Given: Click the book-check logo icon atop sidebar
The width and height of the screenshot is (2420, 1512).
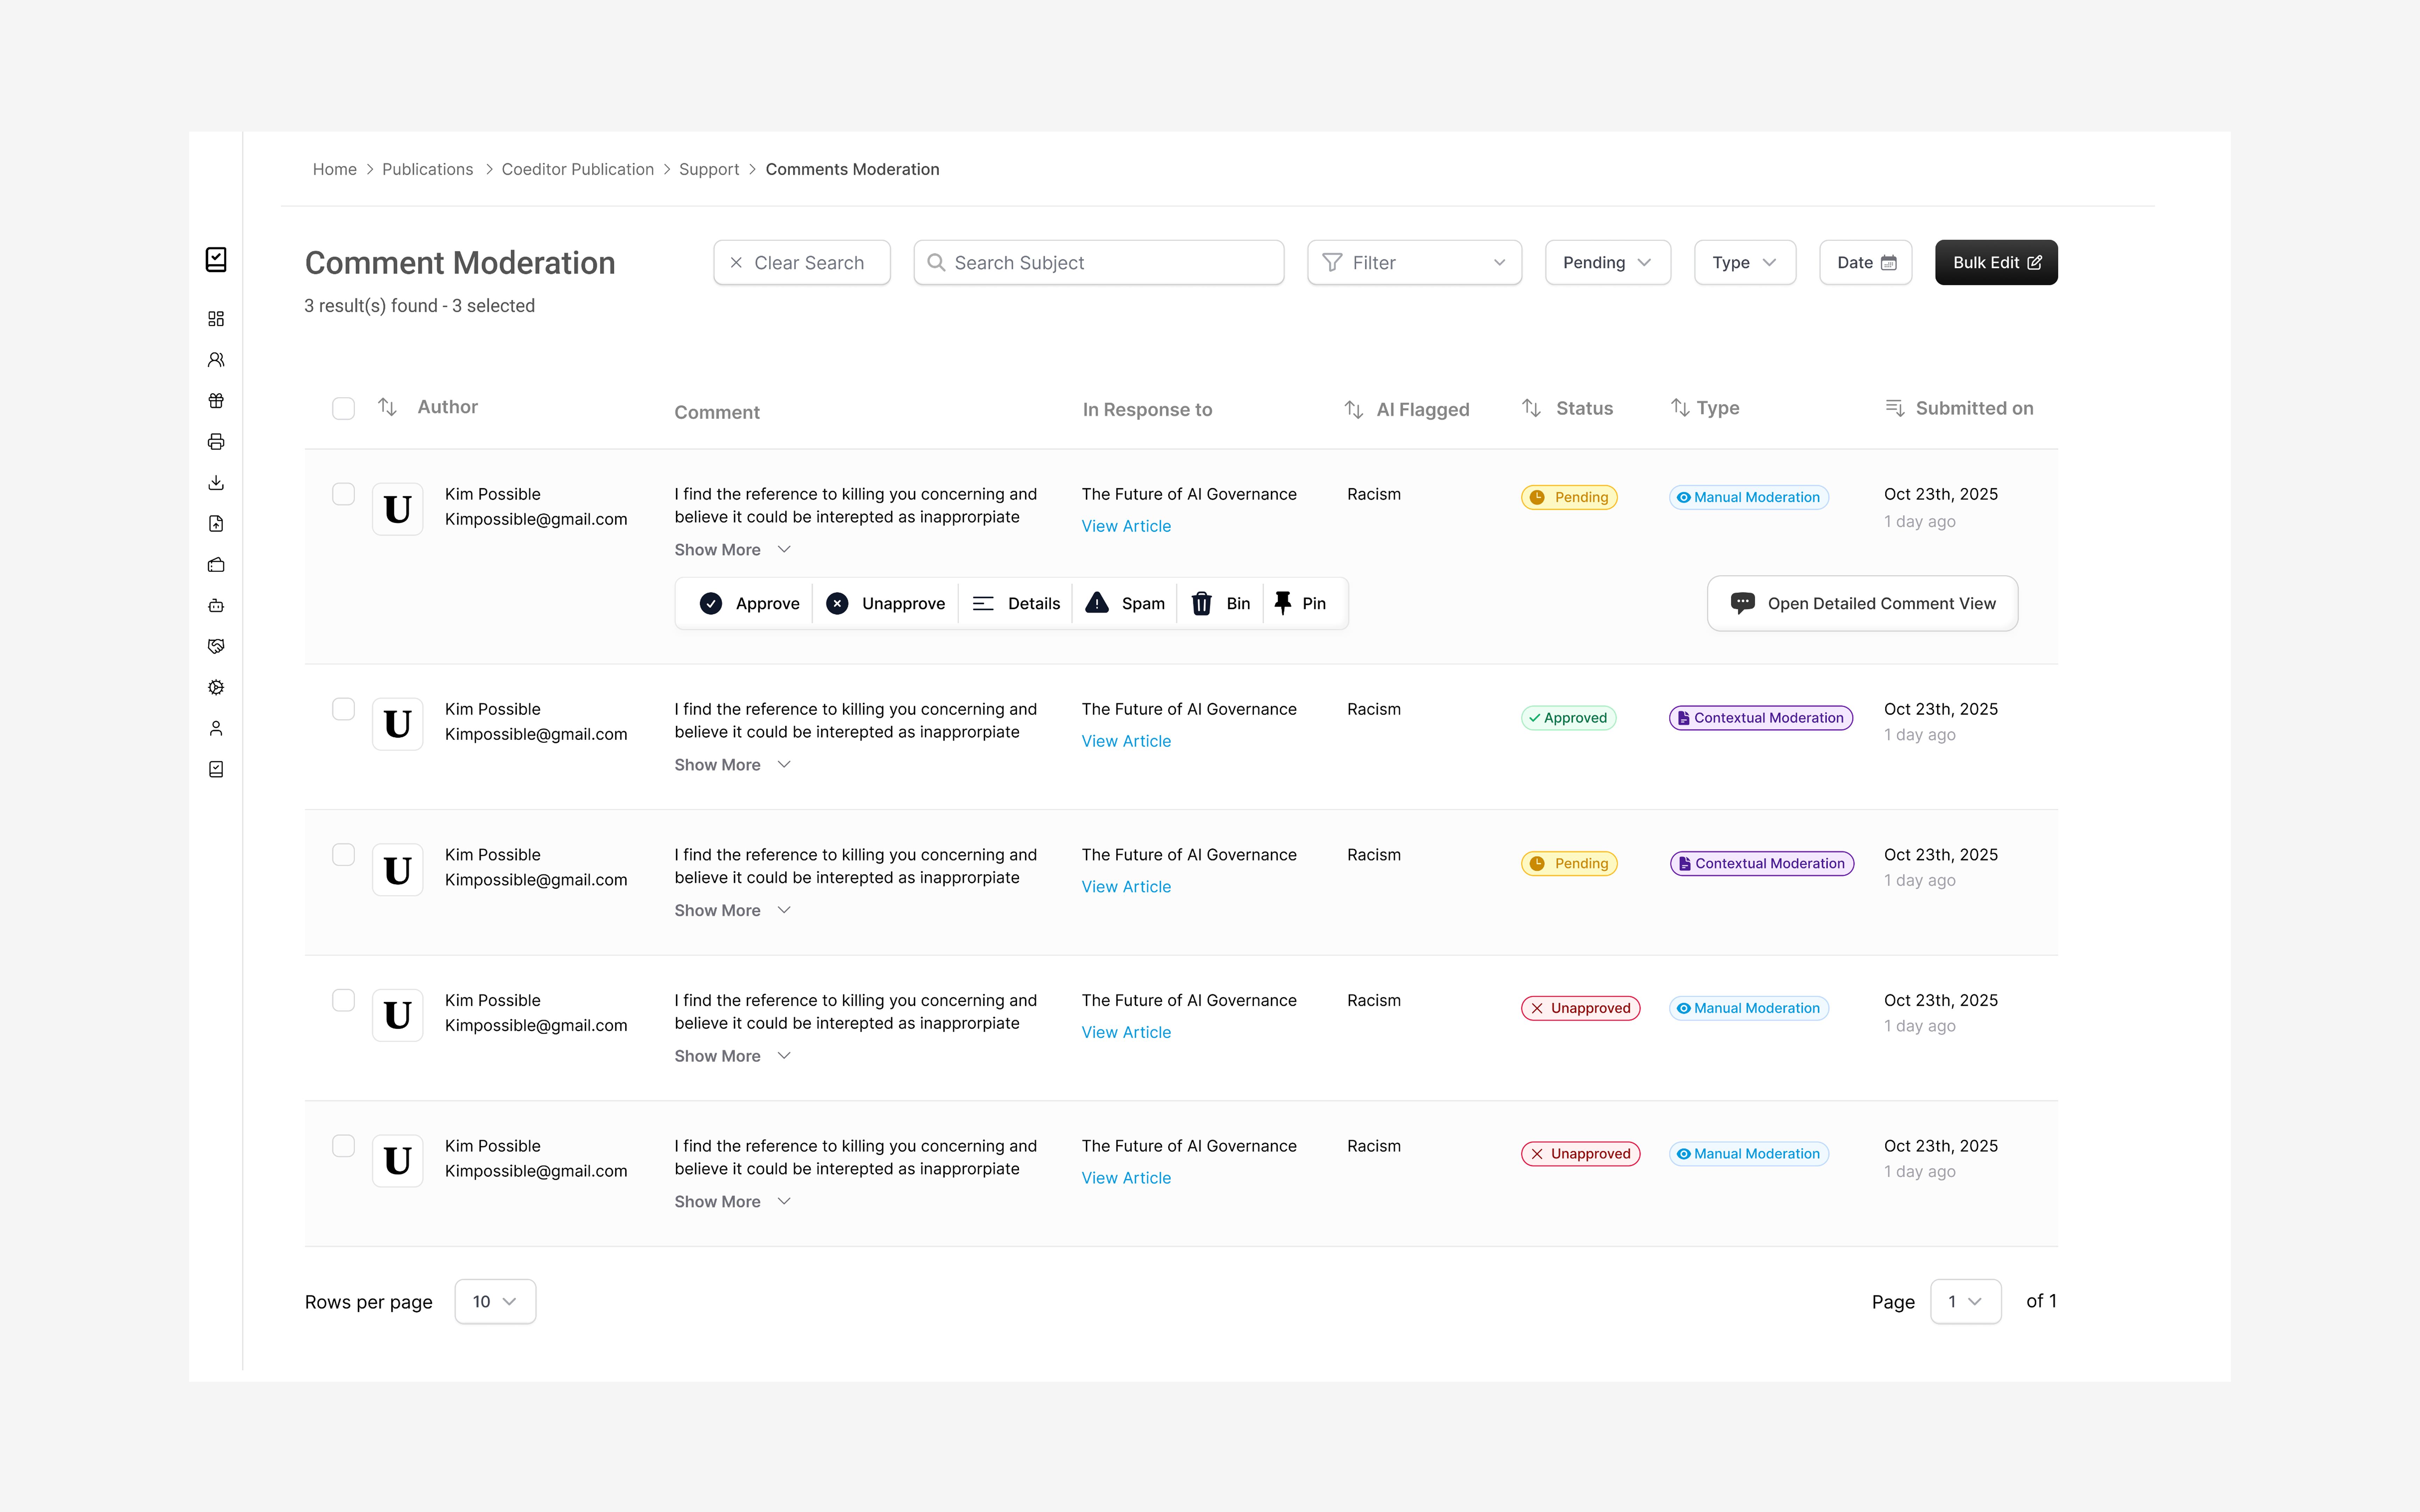Looking at the screenshot, I should pyautogui.click(x=216, y=260).
